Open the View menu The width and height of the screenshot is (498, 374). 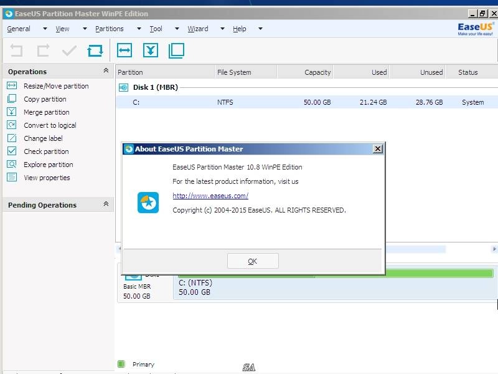coord(62,29)
